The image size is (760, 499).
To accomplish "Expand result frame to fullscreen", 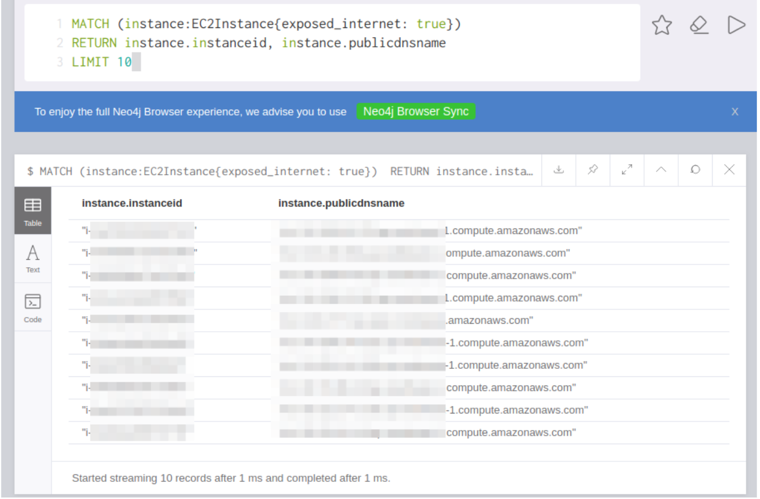I will pos(627,170).
